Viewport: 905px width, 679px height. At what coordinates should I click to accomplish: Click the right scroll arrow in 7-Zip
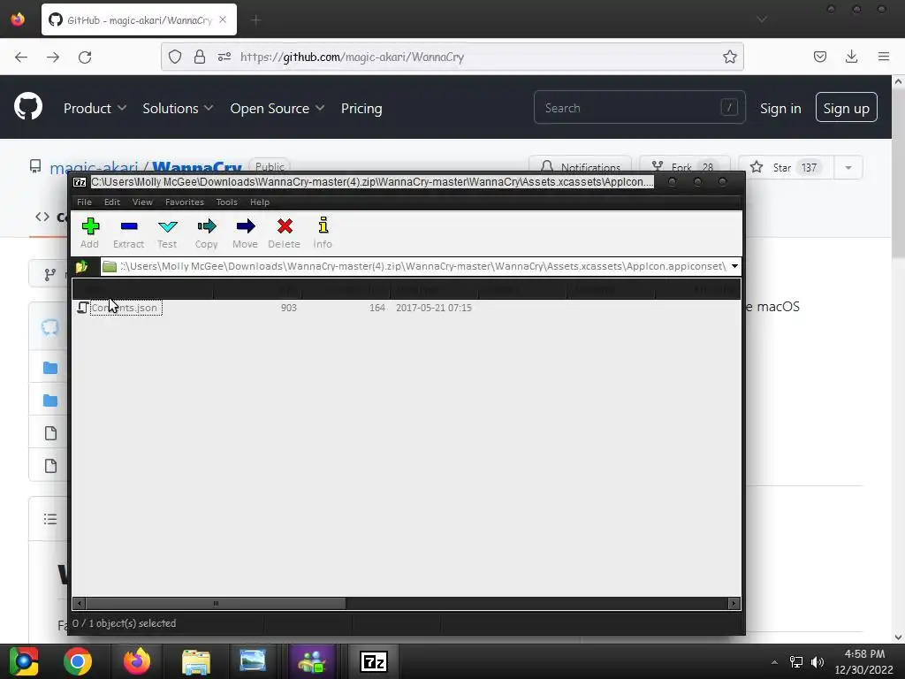pyautogui.click(x=734, y=603)
